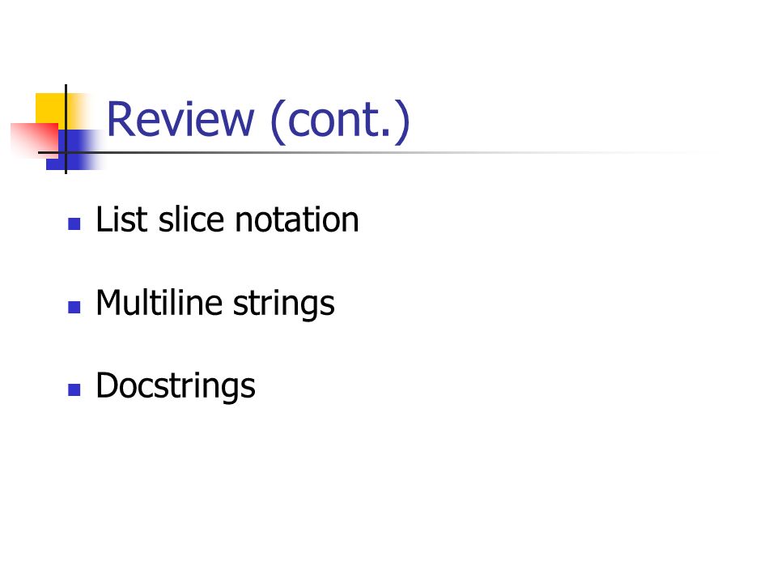Click the word slice in the first bullet
Viewport: 777px width, 583px height.
pos(191,219)
